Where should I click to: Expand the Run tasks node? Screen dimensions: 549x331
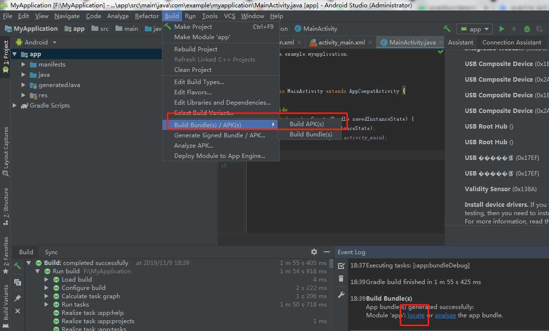pos(46,305)
